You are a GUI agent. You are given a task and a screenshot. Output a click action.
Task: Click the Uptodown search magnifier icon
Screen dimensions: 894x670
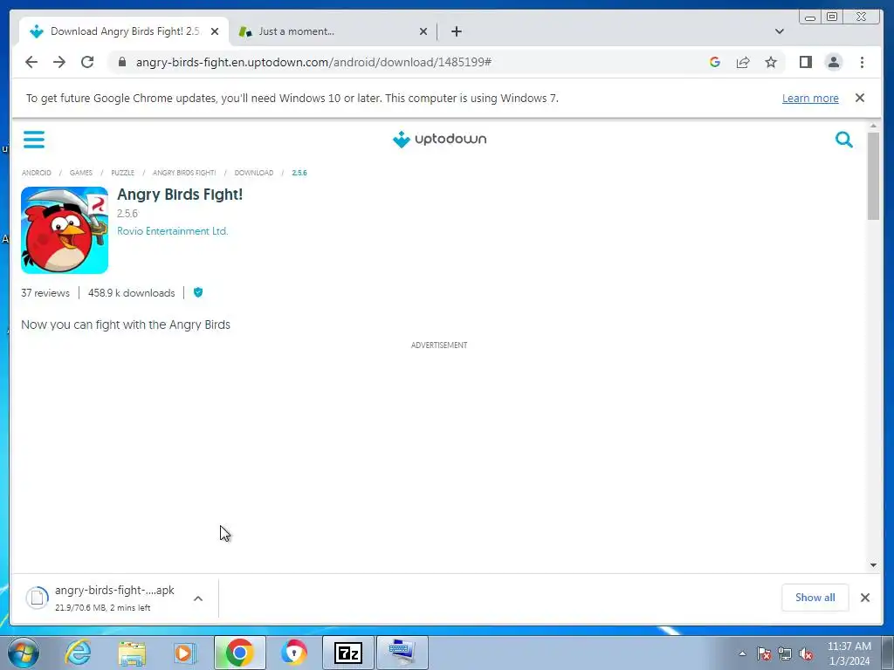click(x=844, y=139)
